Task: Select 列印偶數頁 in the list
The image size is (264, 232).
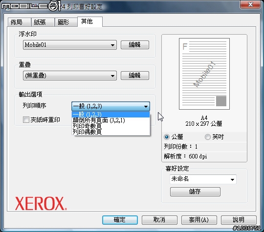Action: [x=110, y=132]
